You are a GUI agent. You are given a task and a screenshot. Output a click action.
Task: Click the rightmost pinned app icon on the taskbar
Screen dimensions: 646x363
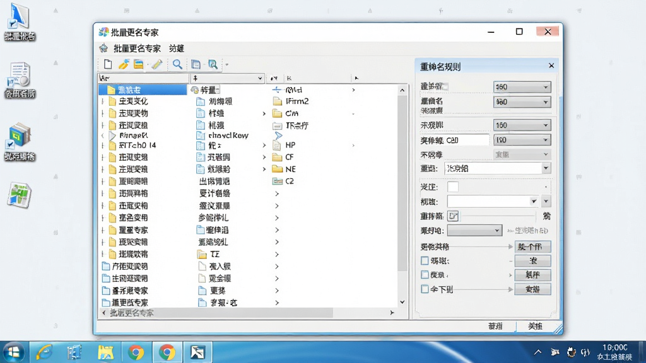point(197,352)
